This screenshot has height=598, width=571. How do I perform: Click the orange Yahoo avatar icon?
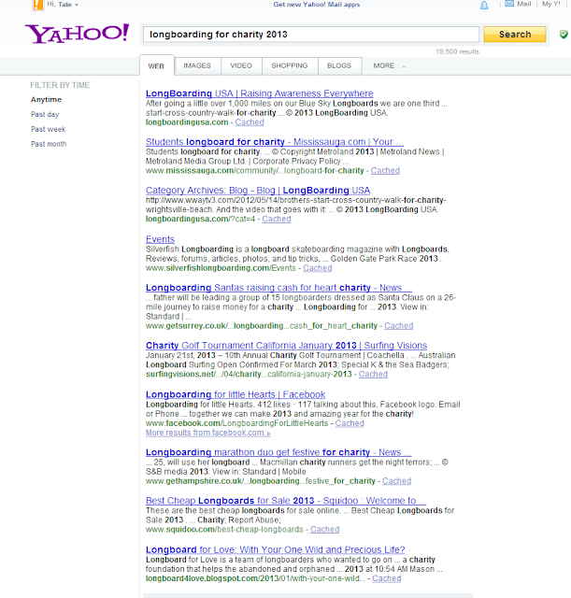(x=37, y=5)
